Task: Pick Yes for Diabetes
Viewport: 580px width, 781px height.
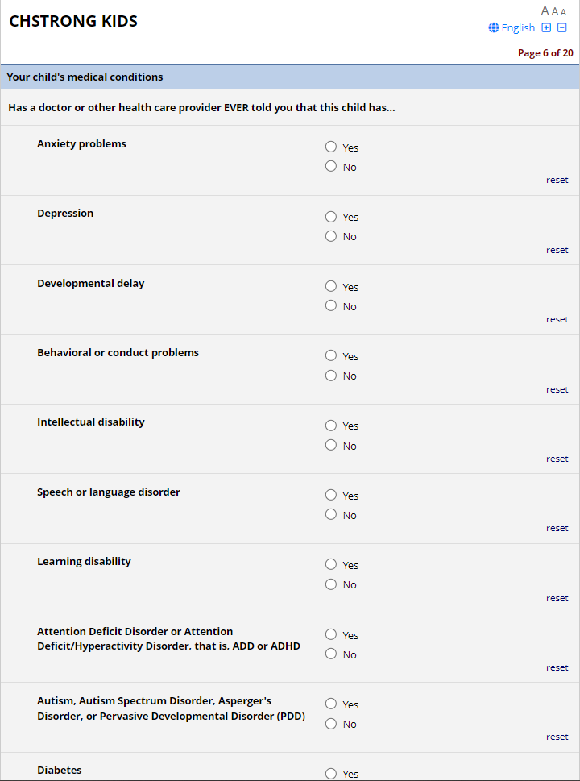Action: (331, 773)
